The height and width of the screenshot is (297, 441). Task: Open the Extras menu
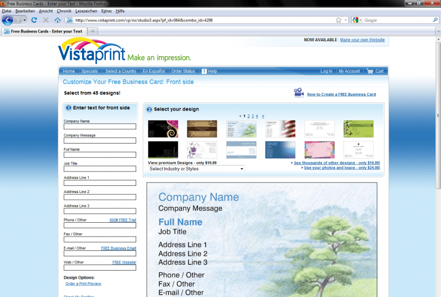click(x=106, y=11)
